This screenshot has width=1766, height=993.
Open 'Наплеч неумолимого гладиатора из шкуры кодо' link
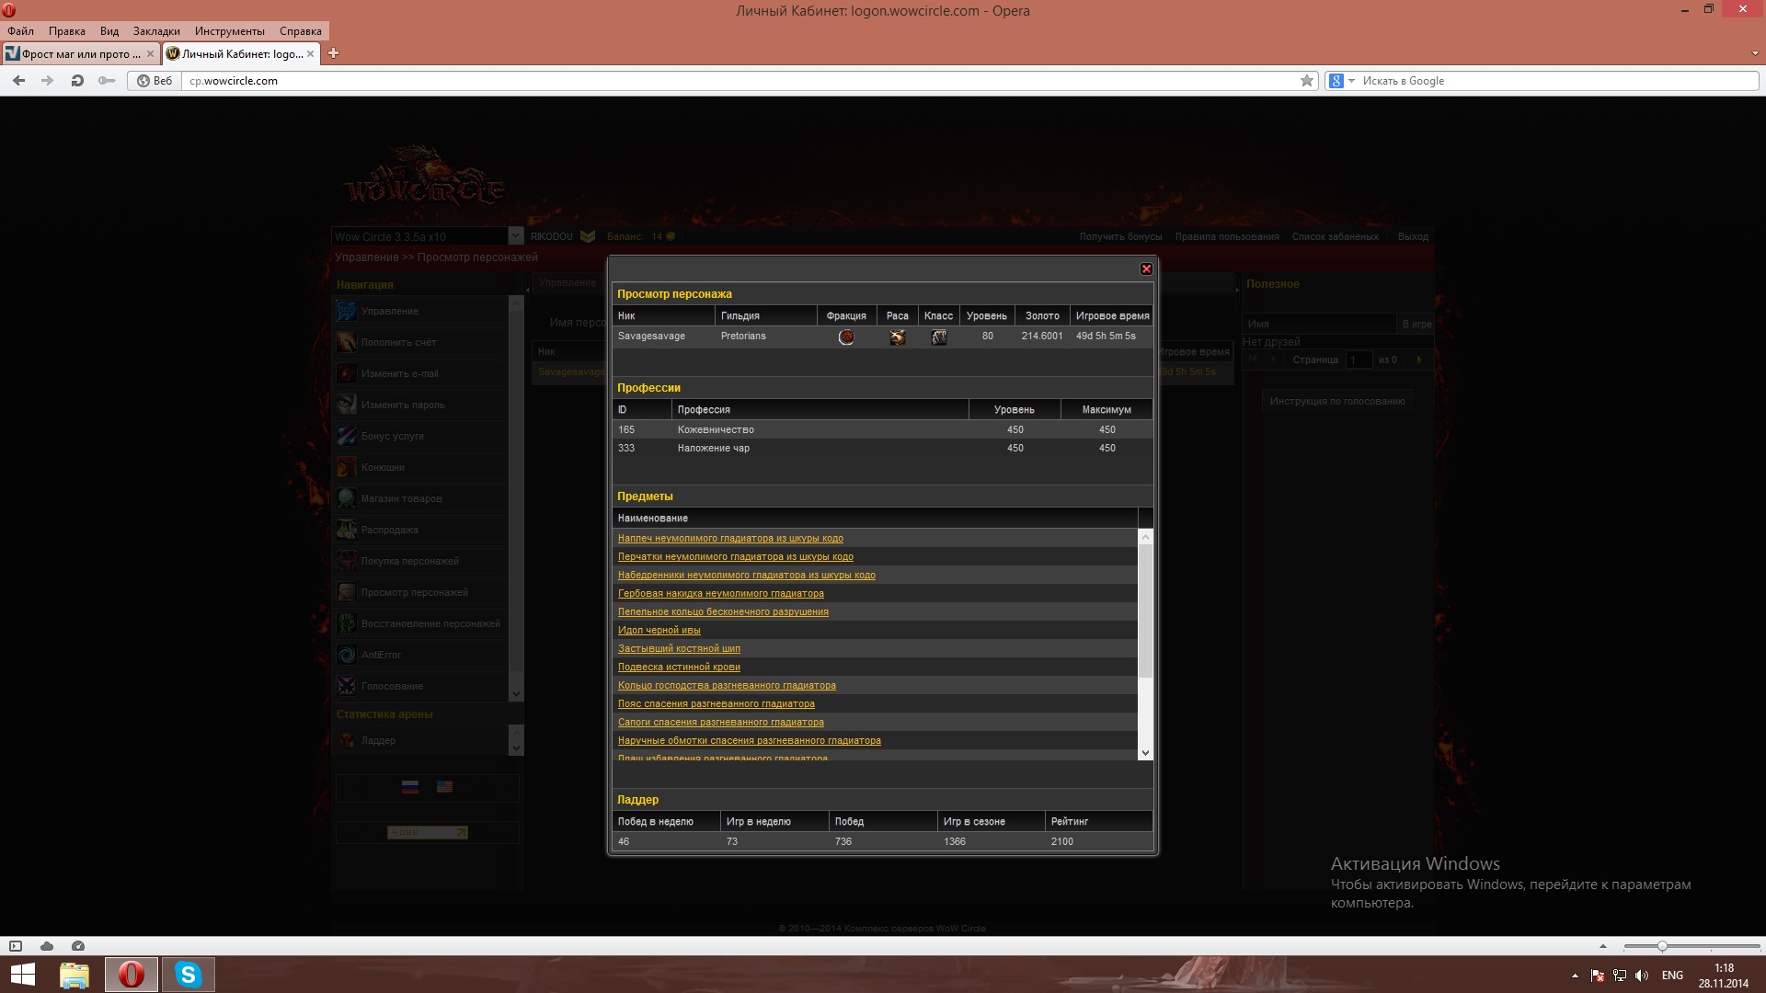coord(730,539)
